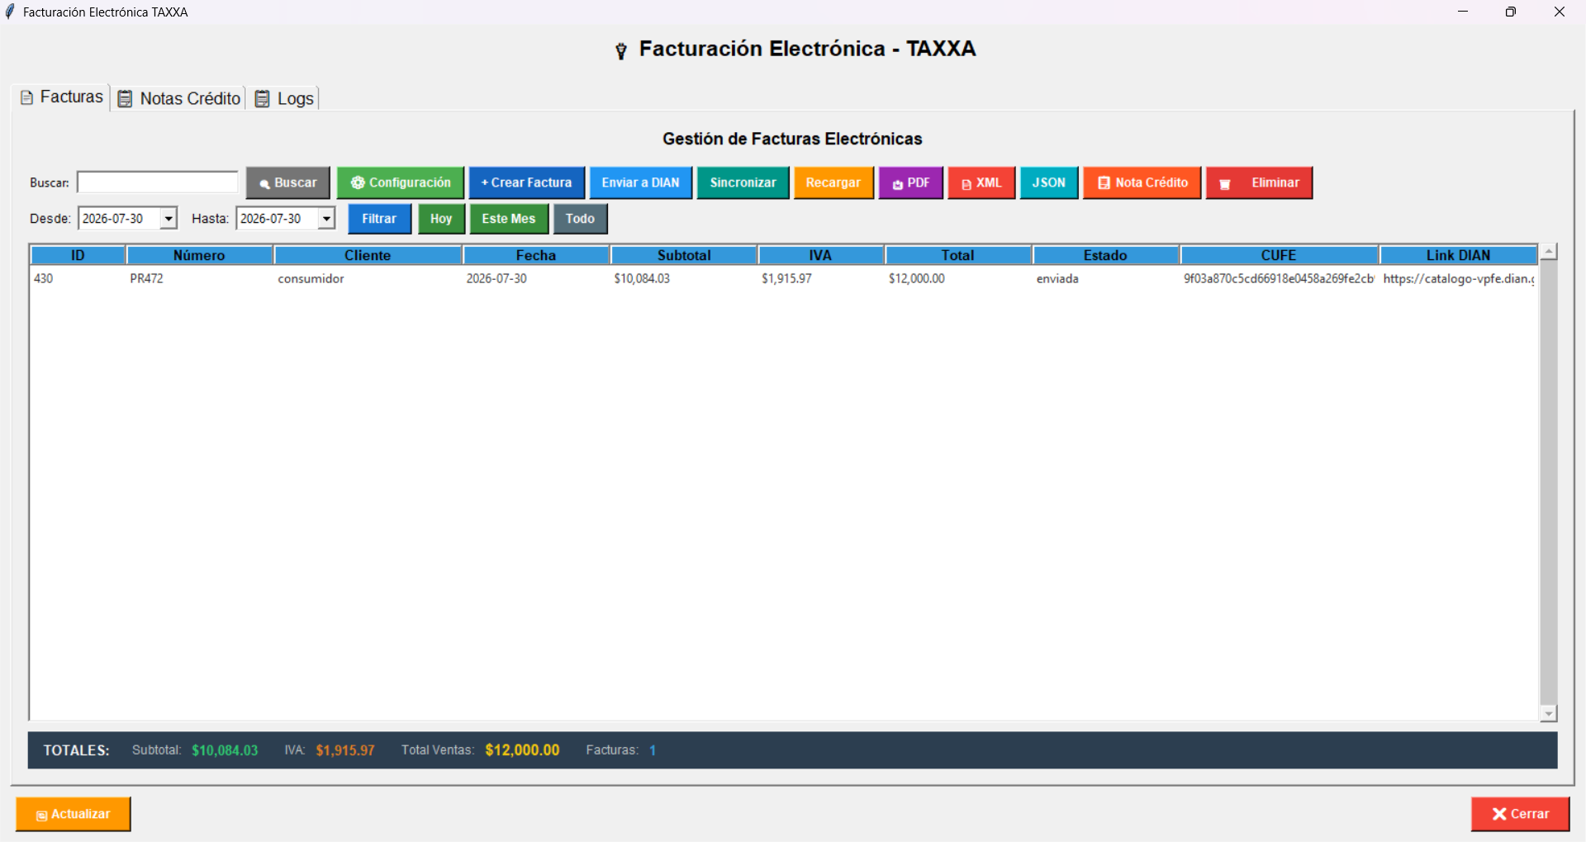This screenshot has width=1586, height=842.
Task: Click invoice number PR472
Action: pos(146,279)
